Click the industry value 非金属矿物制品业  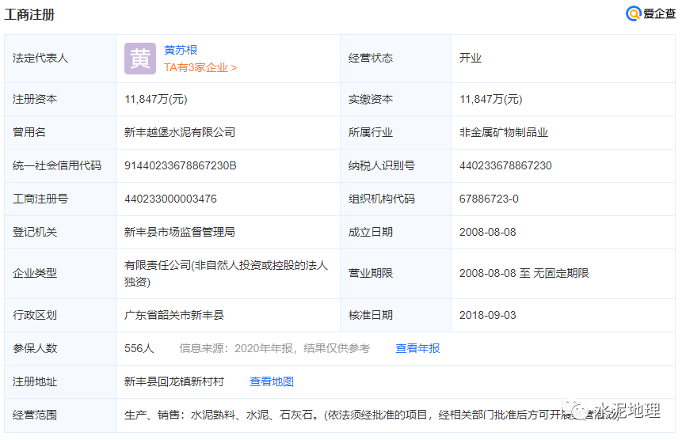click(504, 132)
